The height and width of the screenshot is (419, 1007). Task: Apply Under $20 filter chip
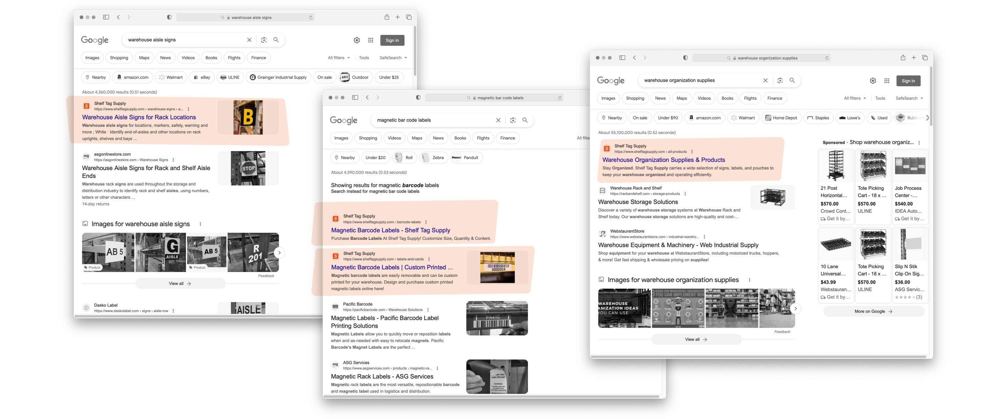coord(375,158)
